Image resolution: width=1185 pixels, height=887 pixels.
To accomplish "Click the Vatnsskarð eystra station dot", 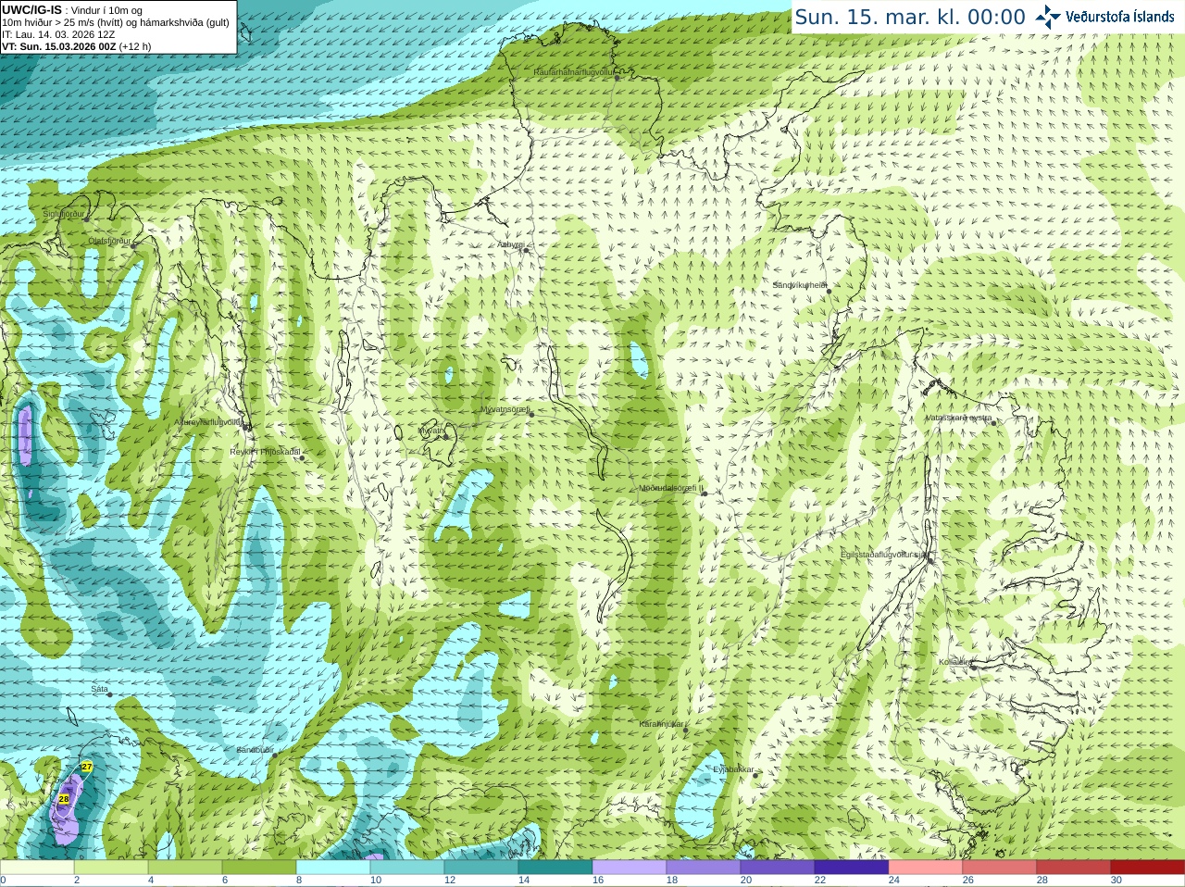I will pyautogui.click(x=994, y=422).
